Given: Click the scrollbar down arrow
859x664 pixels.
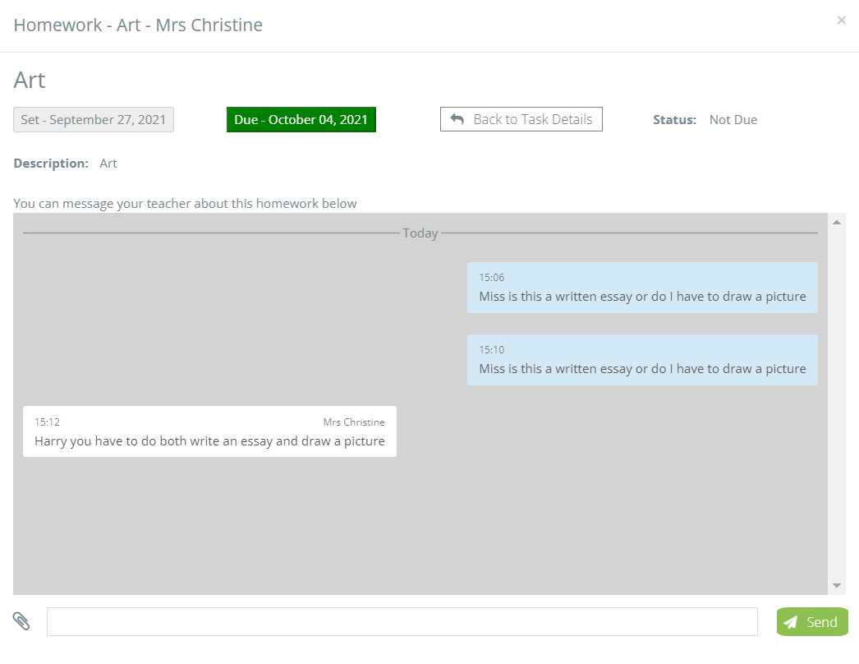Looking at the screenshot, I should [837, 585].
